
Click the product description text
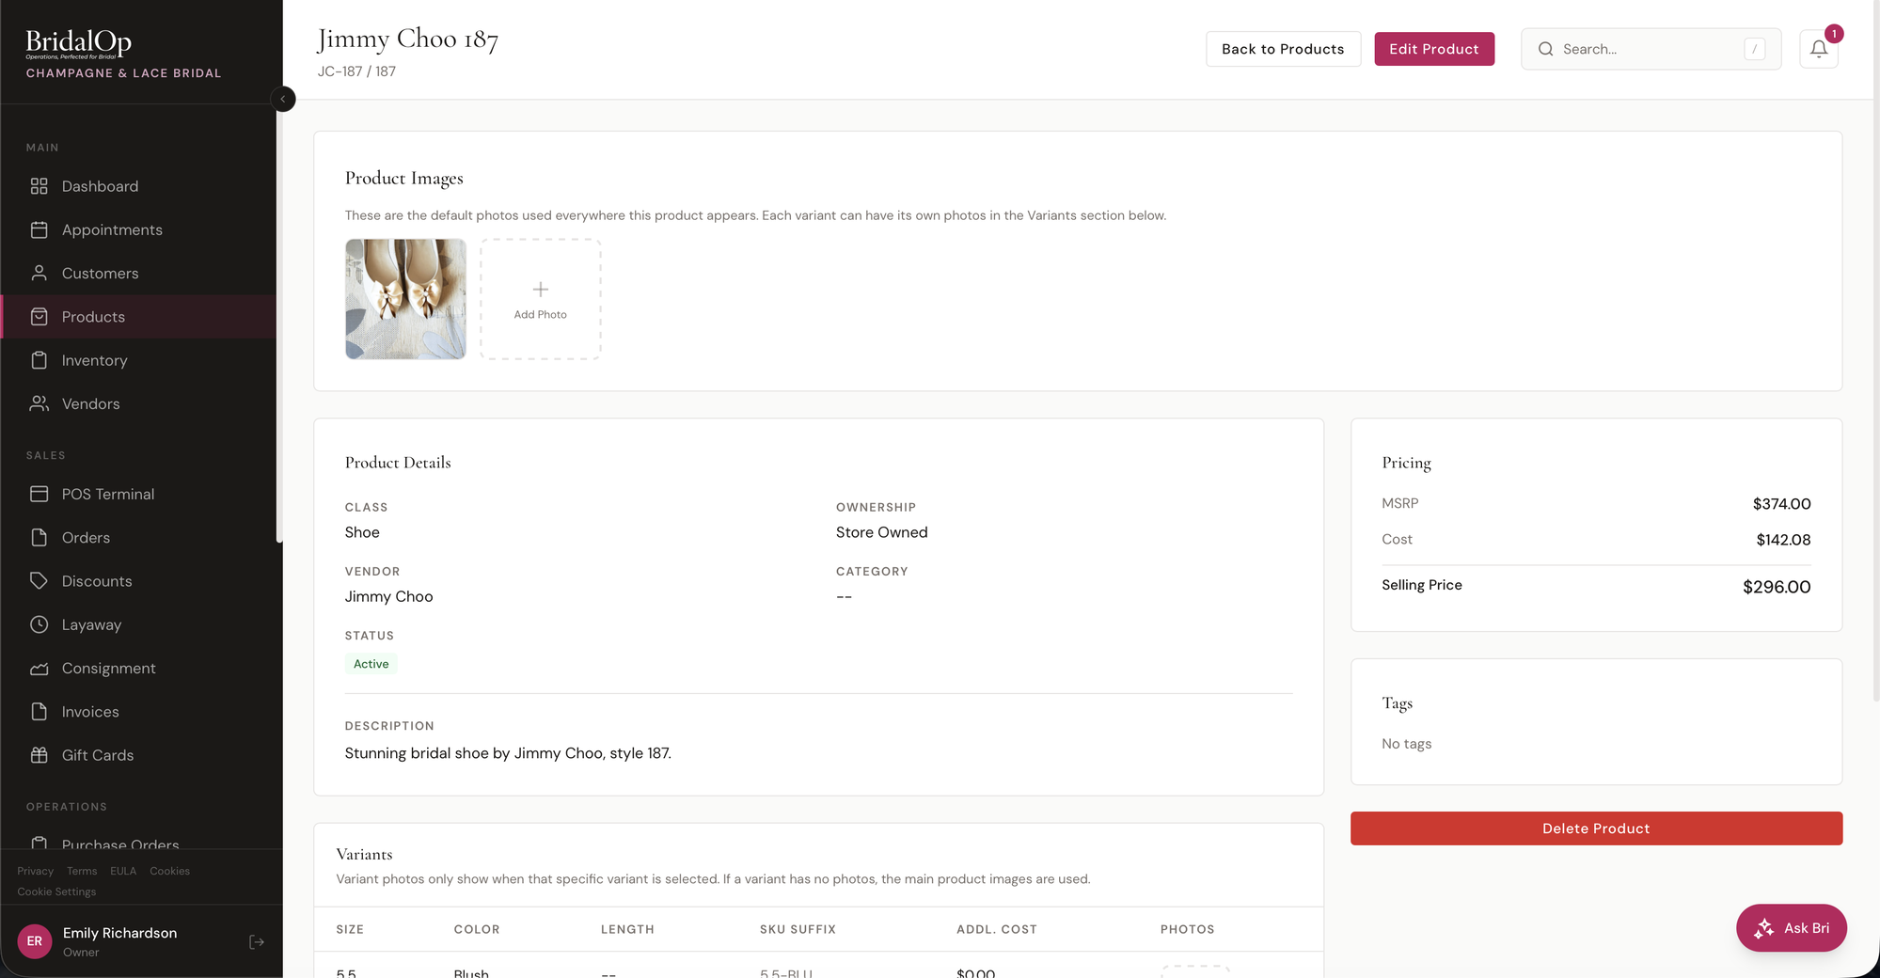click(x=508, y=753)
